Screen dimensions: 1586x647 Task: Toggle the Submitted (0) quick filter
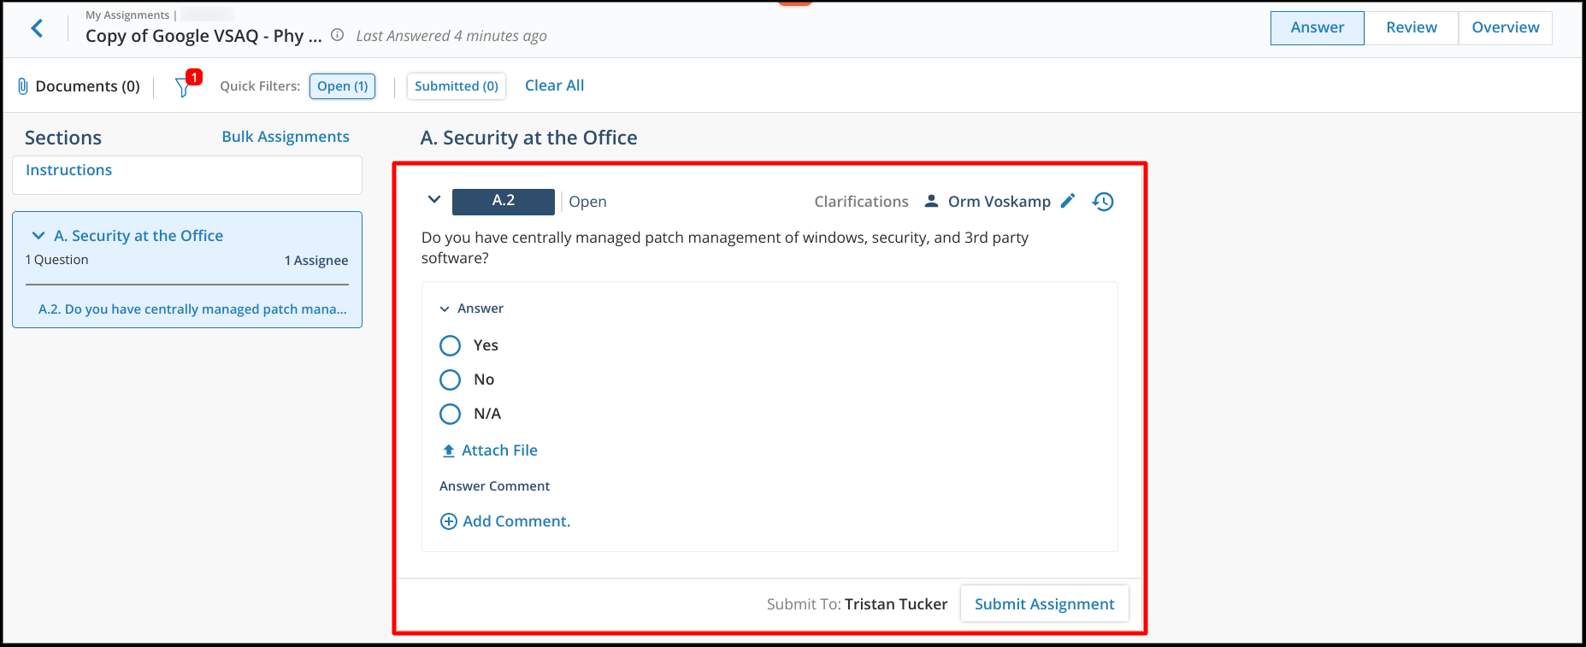tap(457, 86)
